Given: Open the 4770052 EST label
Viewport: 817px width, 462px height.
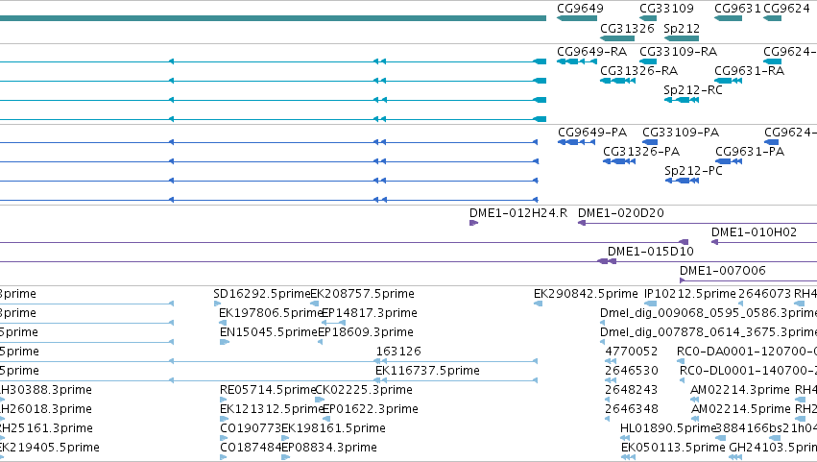Looking at the screenshot, I should click(x=631, y=352).
